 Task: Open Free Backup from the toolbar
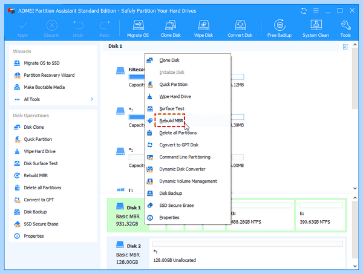[280, 28]
